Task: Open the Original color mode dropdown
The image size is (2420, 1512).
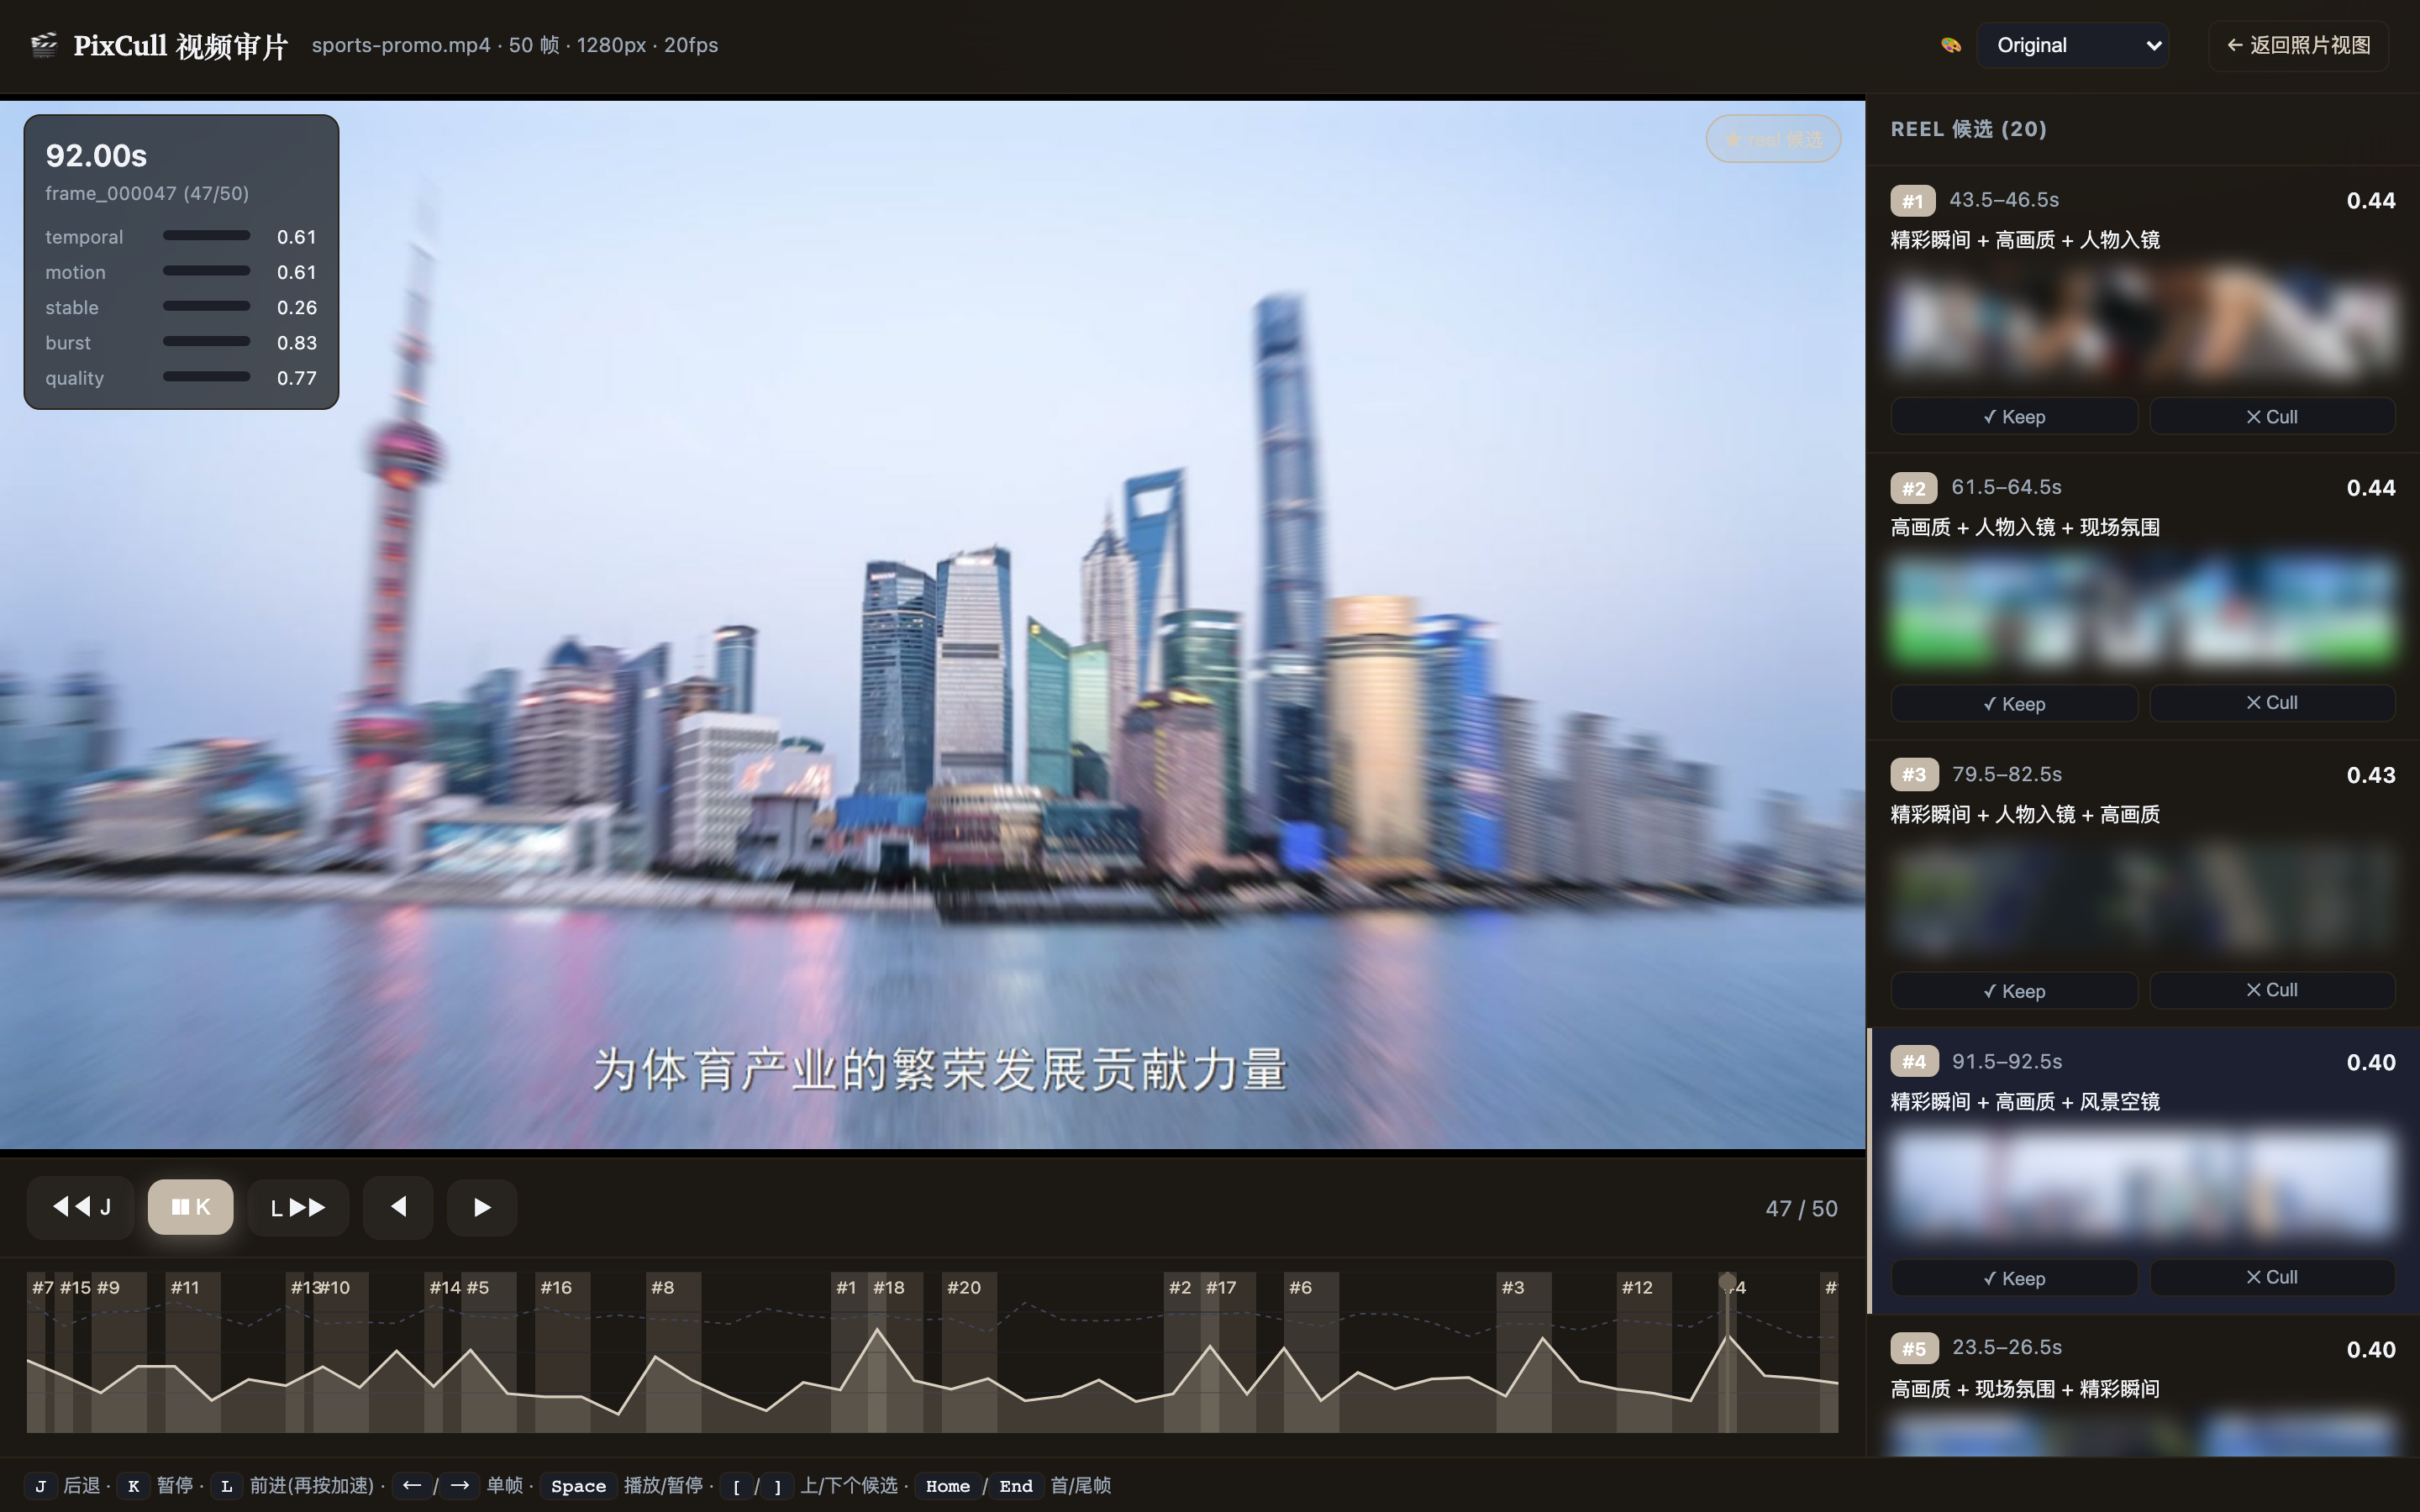Action: click(2072, 45)
